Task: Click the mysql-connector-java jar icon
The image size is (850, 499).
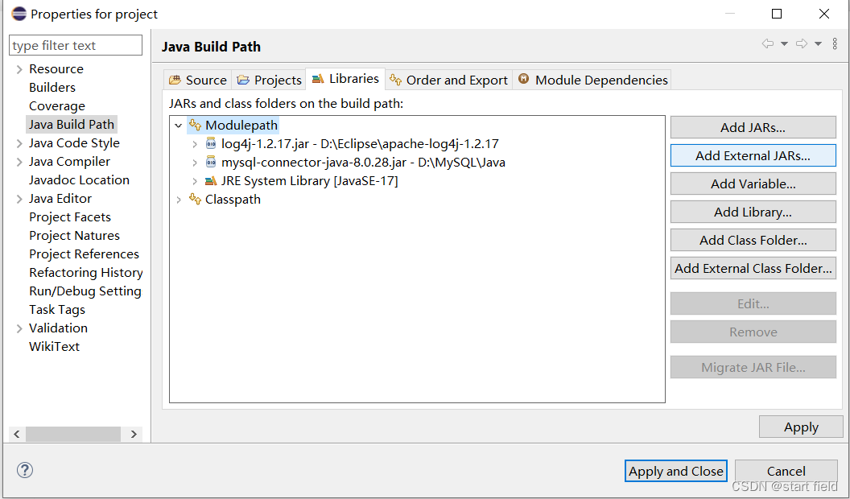Action: coord(211,161)
